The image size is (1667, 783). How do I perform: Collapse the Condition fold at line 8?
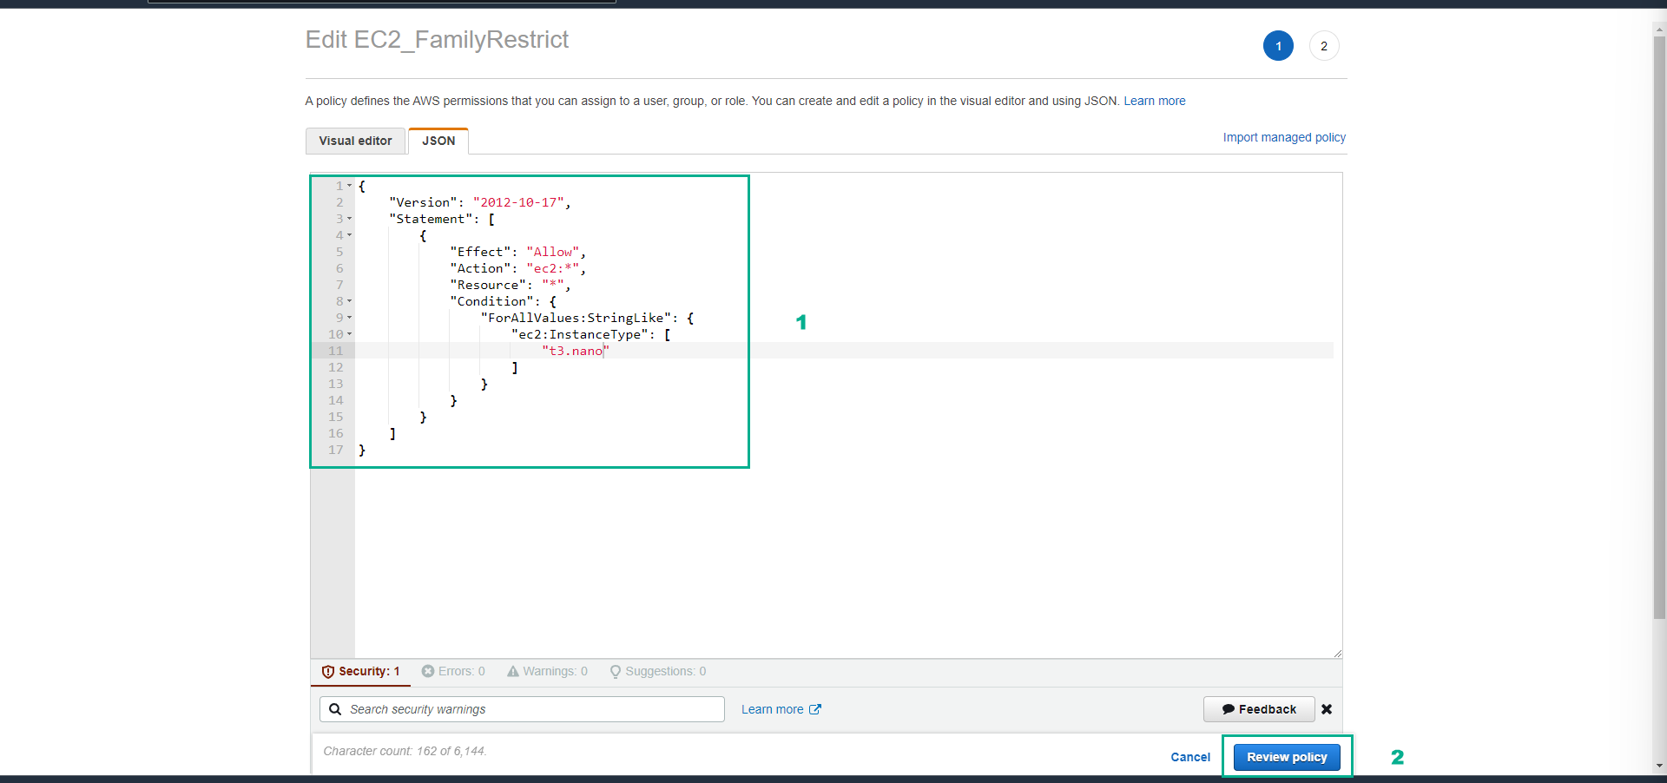click(350, 301)
